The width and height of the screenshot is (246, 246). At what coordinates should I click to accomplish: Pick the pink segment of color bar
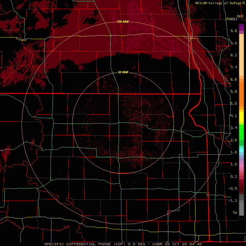click(x=241, y=166)
